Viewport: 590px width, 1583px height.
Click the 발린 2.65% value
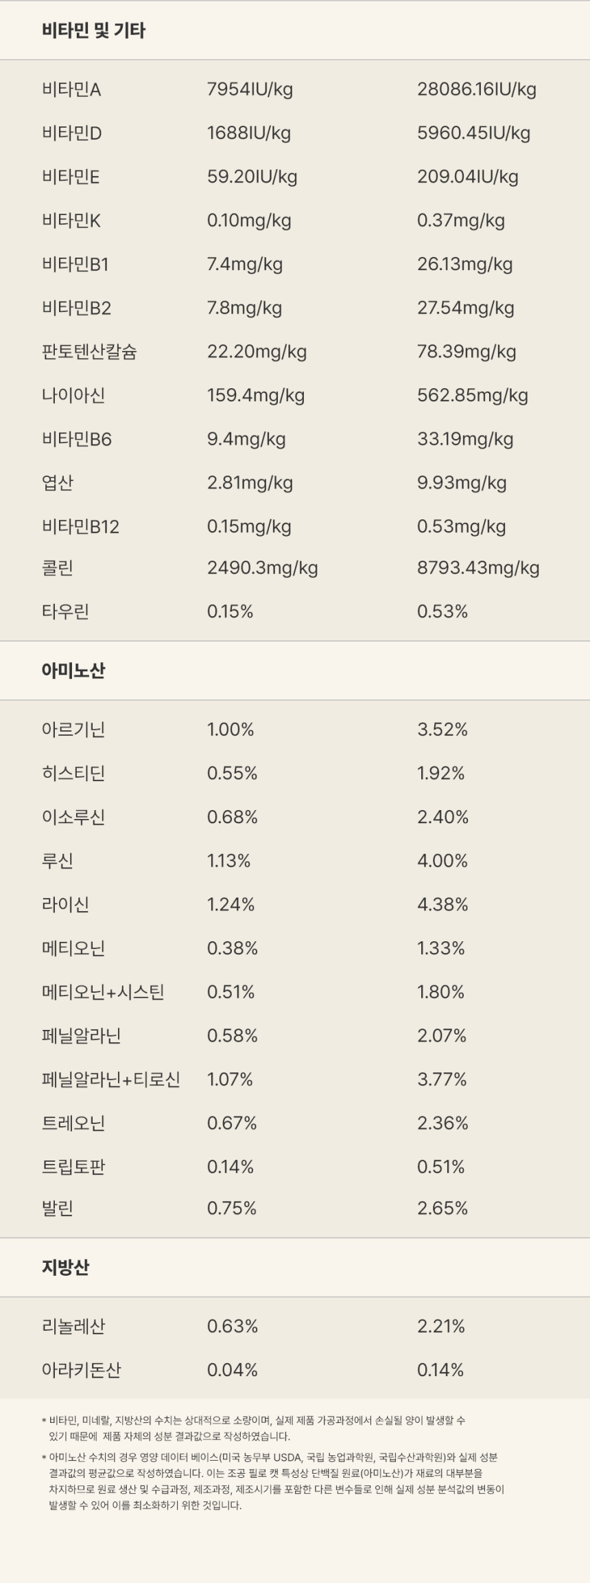tap(442, 1209)
